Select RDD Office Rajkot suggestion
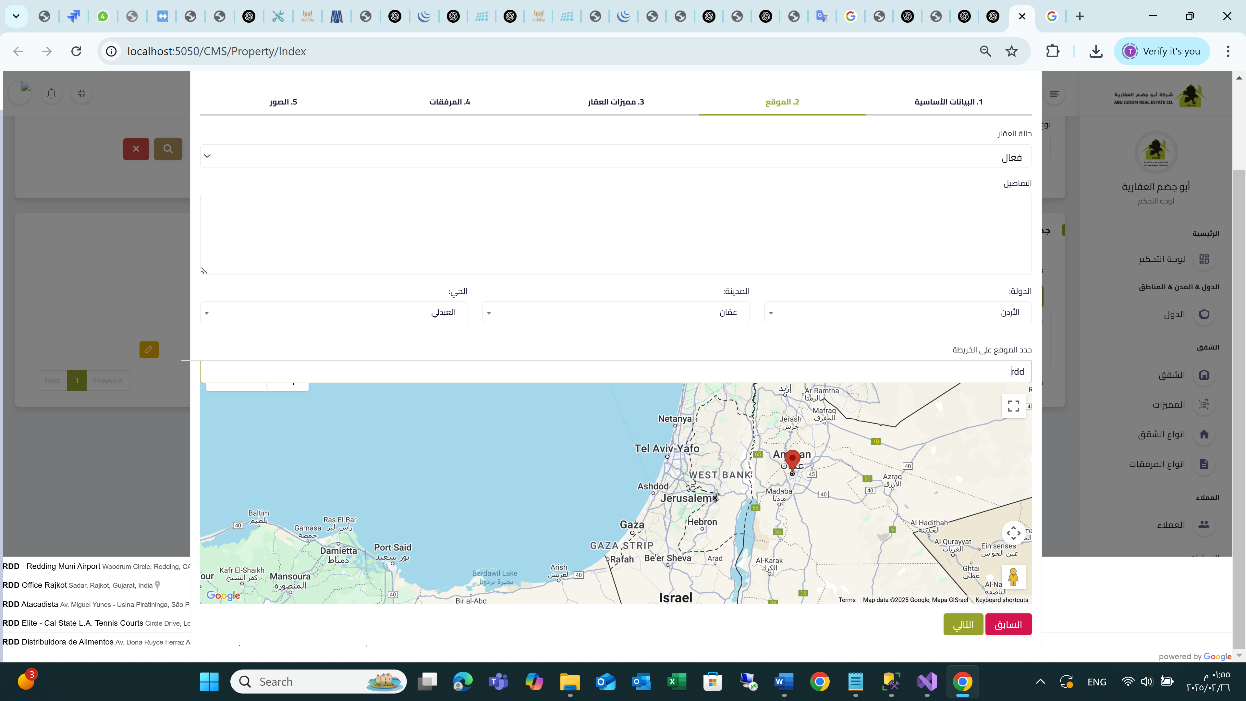This screenshot has height=701, width=1246. pyautogui.click(x=96, y=585)
